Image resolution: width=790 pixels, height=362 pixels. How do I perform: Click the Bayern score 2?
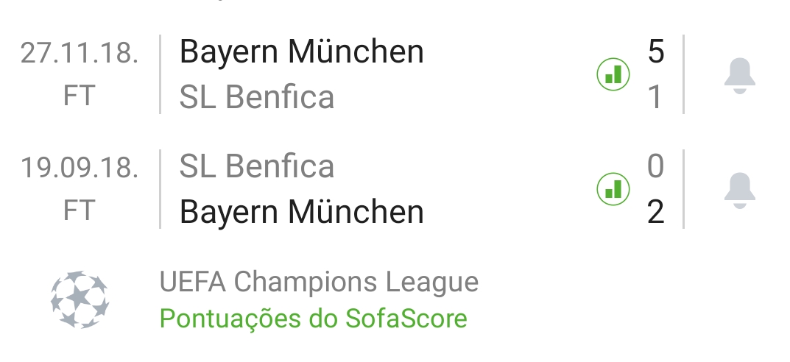coord(655,212)
